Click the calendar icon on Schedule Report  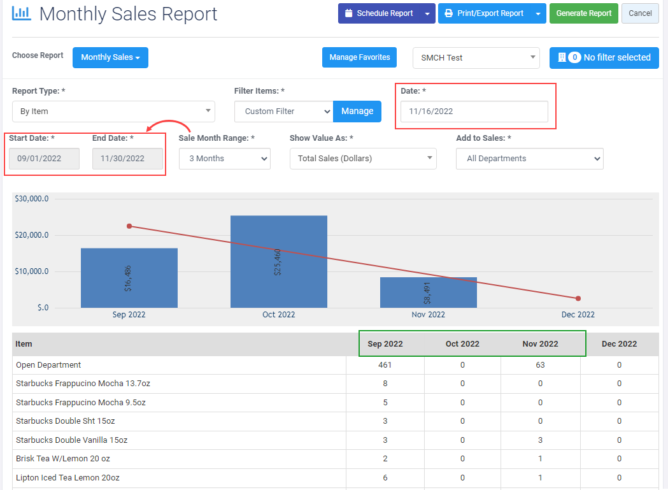pyautogui.click(x=348, y=13)
